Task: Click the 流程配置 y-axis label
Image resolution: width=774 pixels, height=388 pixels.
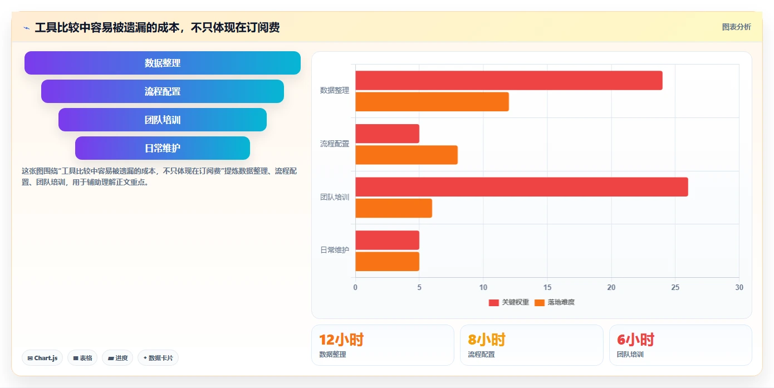Action: point(335,144)
